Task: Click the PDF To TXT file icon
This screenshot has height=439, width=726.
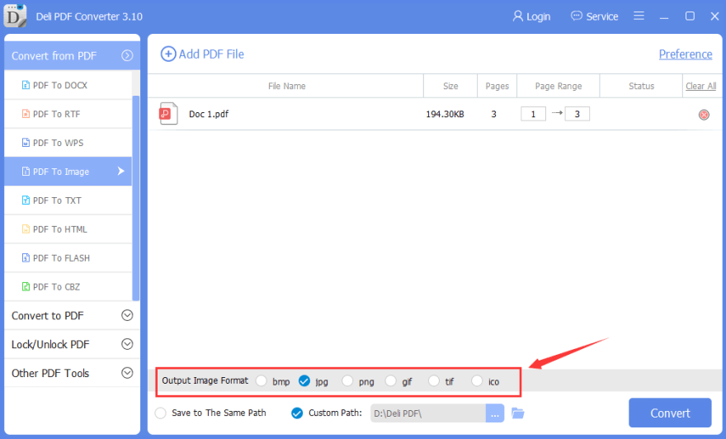Action: coord(26,200)
